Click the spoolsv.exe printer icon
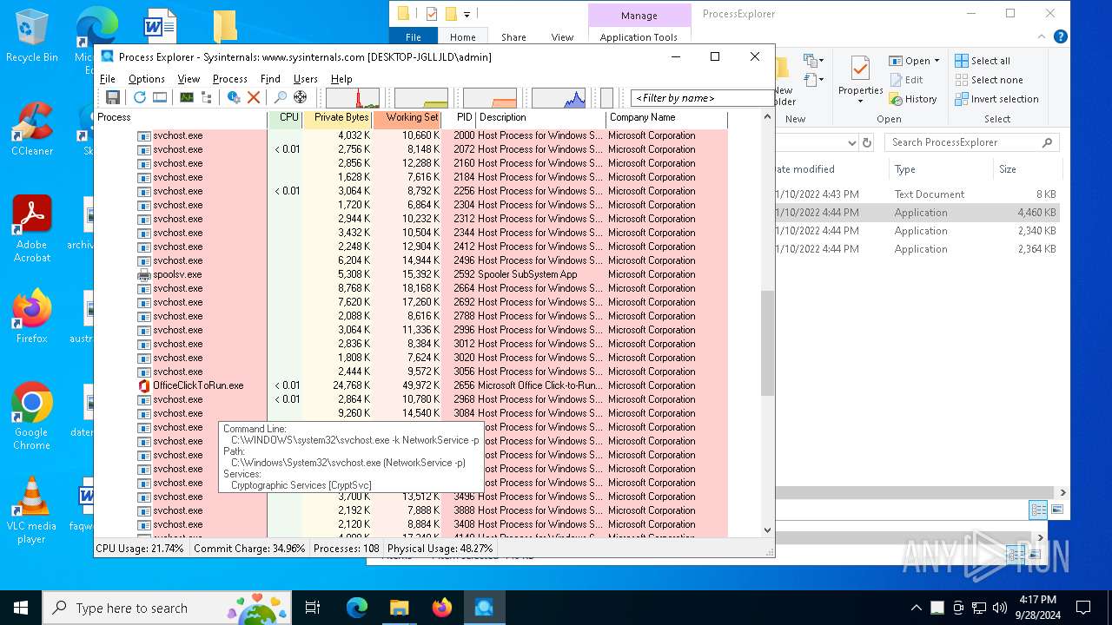The height and width of the screenshot is (625, 1112). [144, 274]
